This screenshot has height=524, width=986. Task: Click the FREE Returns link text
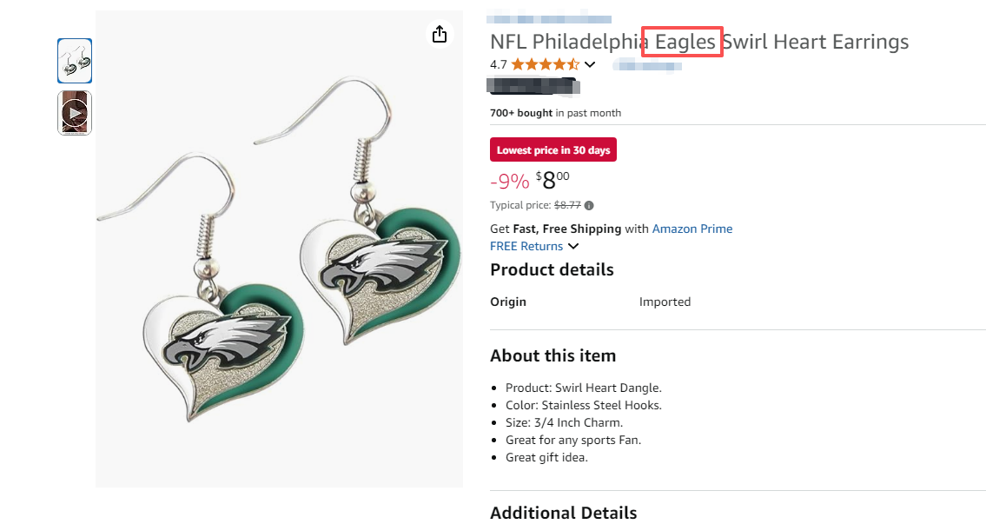coord(526,246)
